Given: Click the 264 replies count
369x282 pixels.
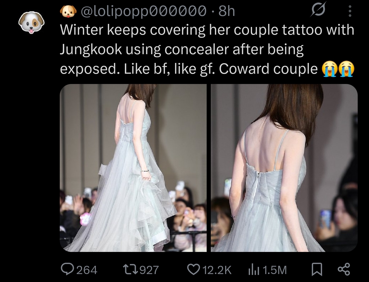Looking at the screenshot, I should pos(87,270).
